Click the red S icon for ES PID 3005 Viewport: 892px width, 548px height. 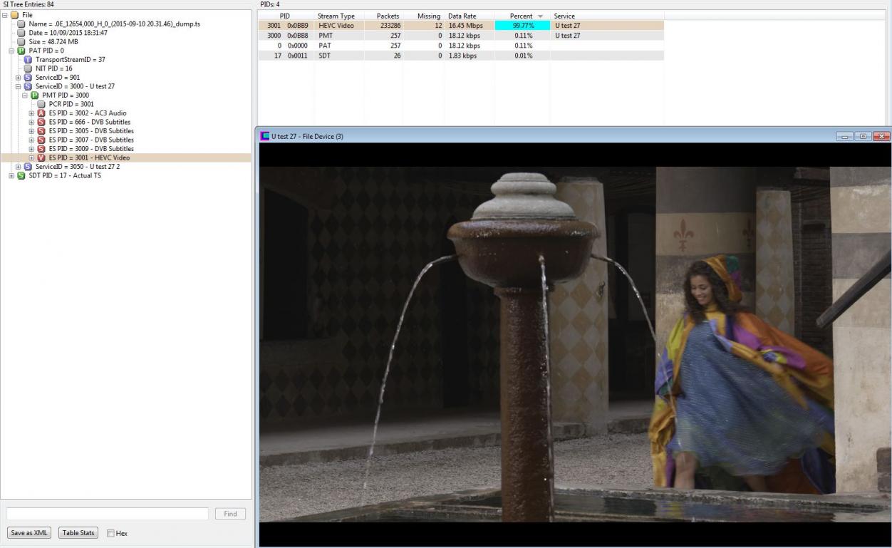tap(41, 131)
